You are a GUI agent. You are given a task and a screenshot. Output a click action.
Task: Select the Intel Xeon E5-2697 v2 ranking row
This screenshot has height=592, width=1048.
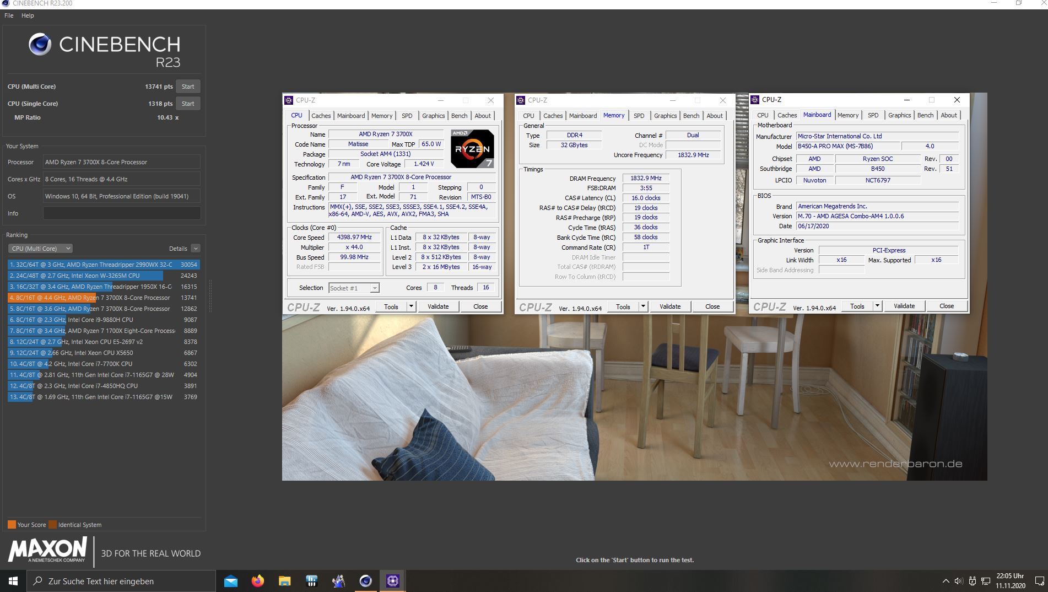[x=104, y=342]
